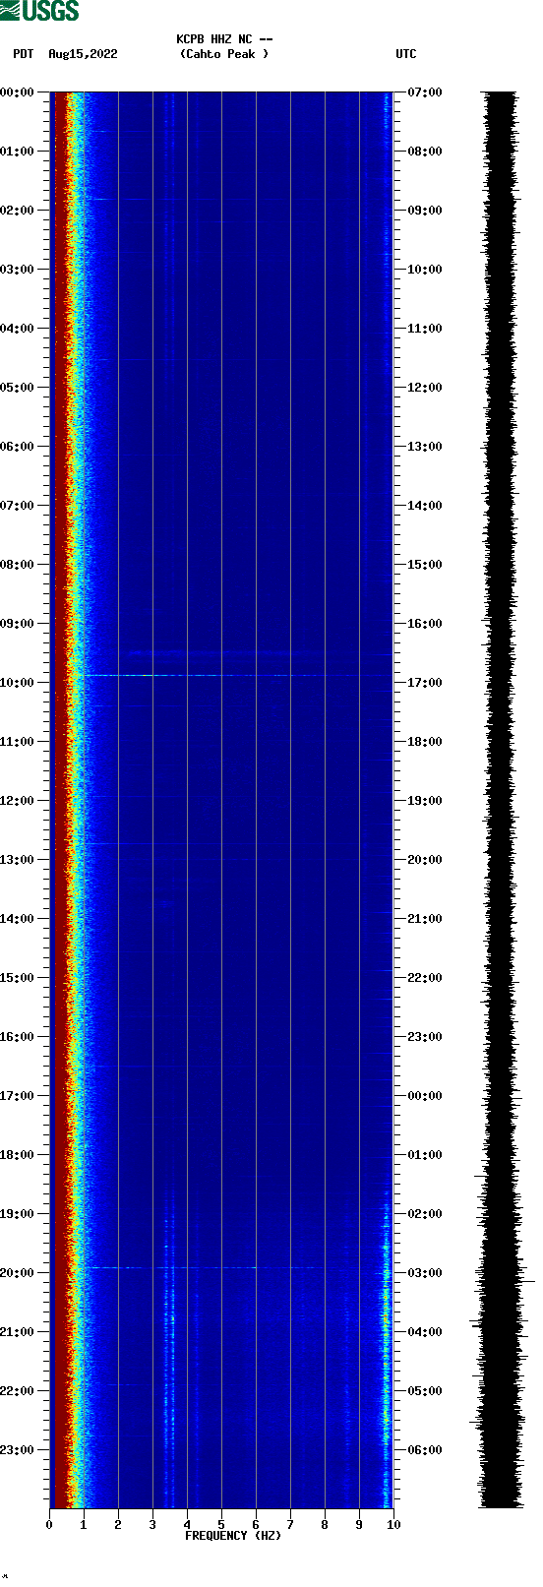Image resolution: width=543 pixels, height=1587 pixels.
Task: Click the PDT timezone label
Action: pyautogui.click(x=23, y=54)
